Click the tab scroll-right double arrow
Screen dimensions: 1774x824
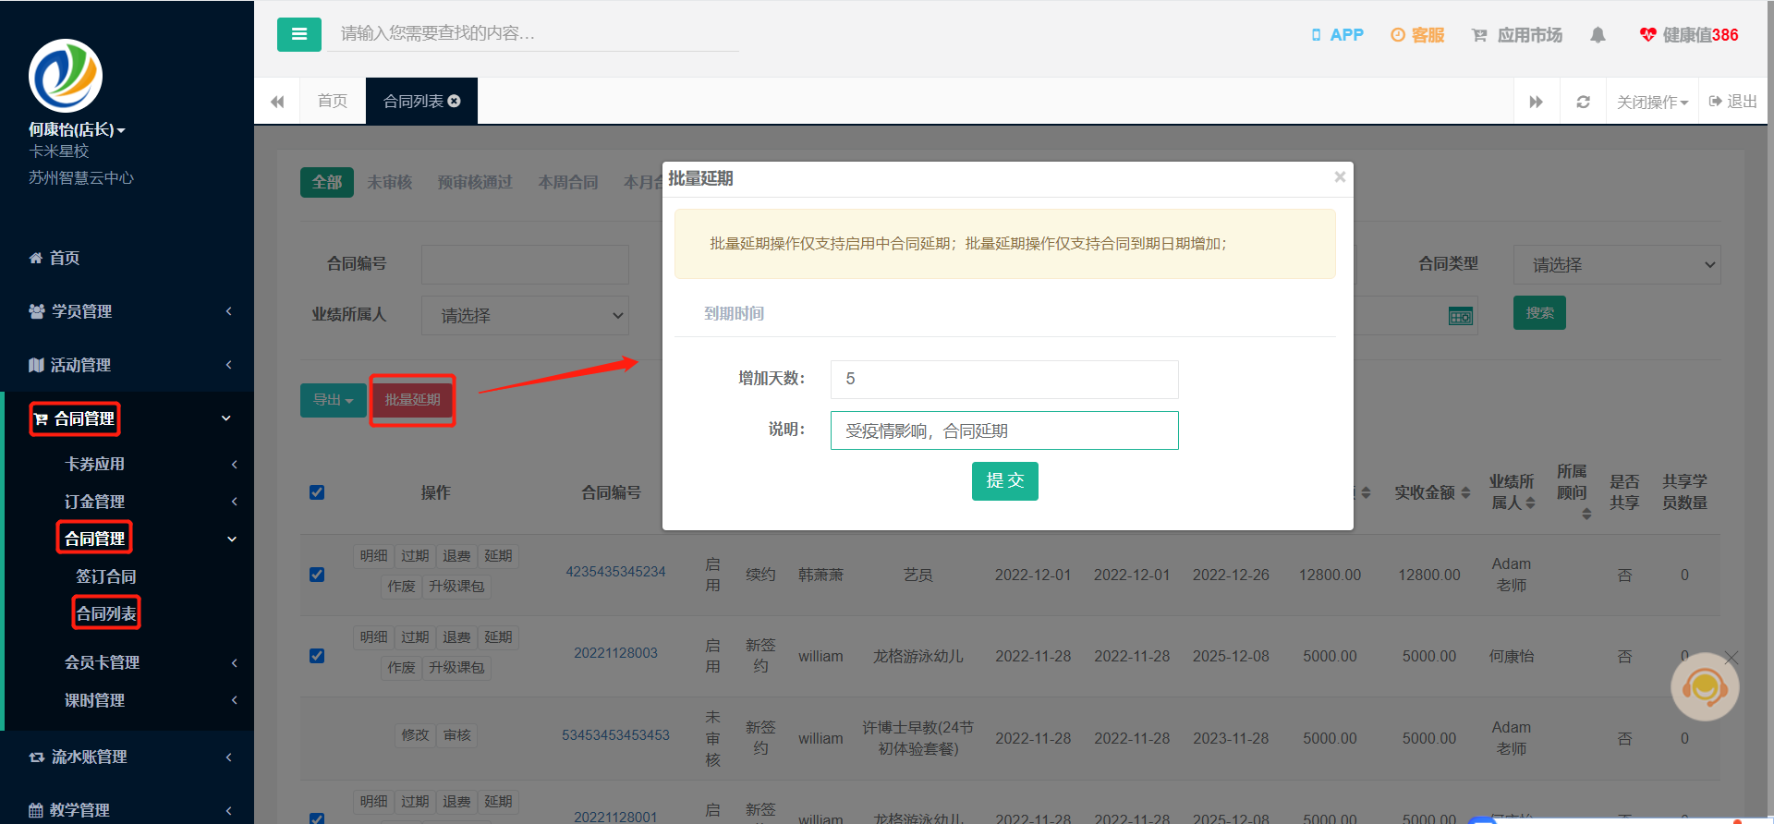1537,102
